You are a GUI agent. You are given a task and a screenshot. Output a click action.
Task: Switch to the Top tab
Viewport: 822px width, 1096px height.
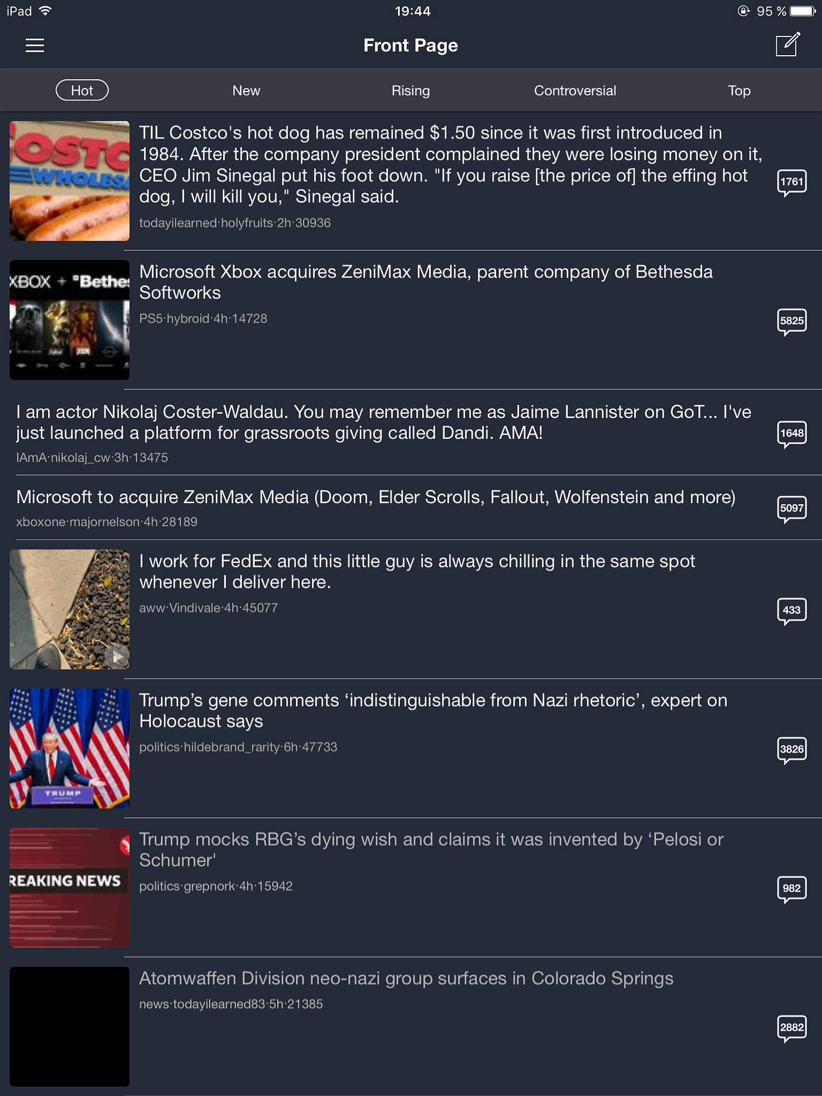[x=739, y=90]
